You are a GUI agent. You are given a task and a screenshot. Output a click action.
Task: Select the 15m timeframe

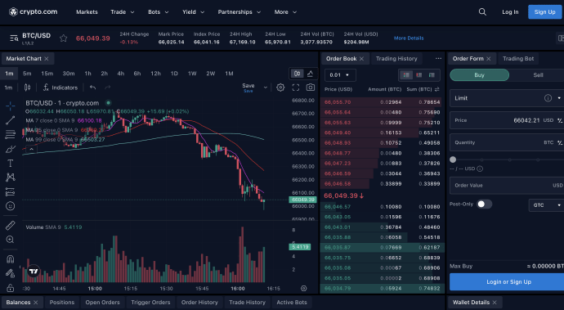47,74
